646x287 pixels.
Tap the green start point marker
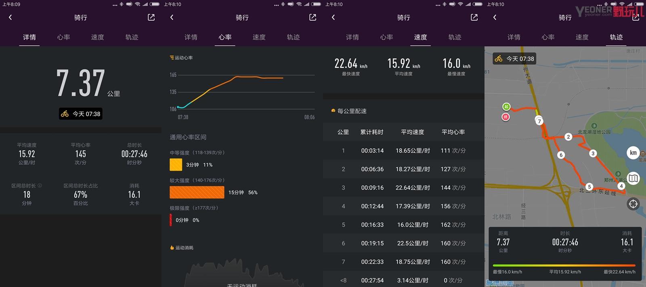506,107
